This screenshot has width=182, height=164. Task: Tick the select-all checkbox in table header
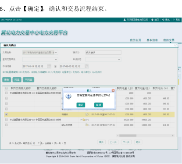[7, 88]
